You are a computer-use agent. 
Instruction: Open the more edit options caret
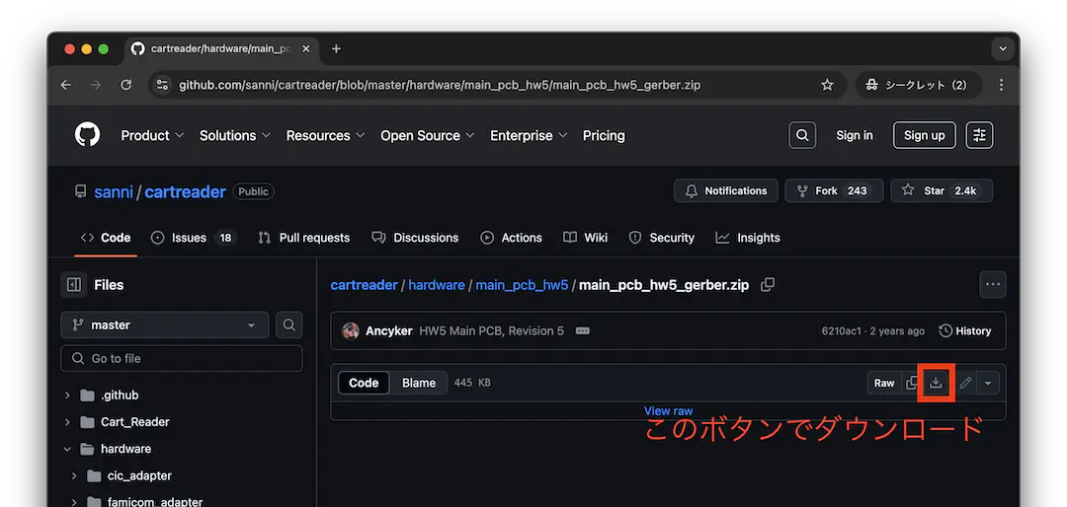987,383
